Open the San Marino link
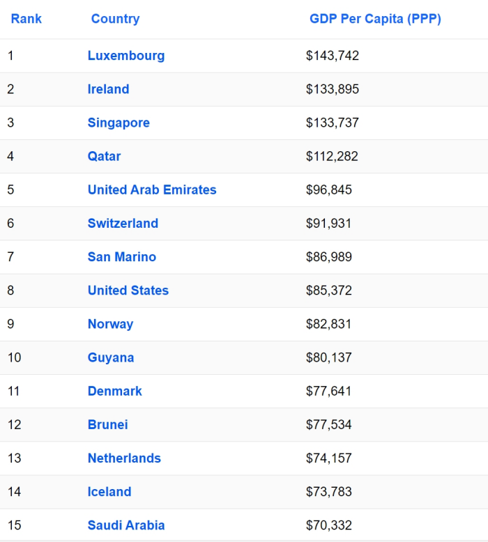The width and height of the screenshot is (488, 542). point(122,257)
